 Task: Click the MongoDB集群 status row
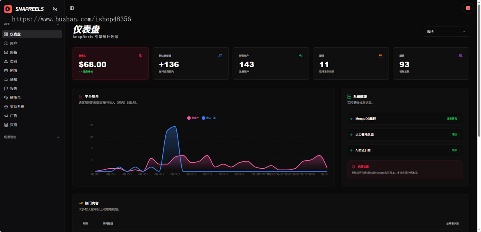(405, 119)
